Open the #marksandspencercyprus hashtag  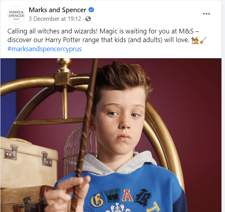[44, 49]
